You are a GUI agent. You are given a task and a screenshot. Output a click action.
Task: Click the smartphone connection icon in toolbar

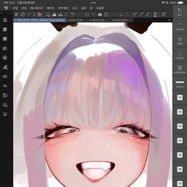155,15
